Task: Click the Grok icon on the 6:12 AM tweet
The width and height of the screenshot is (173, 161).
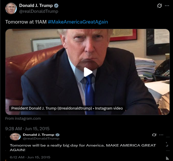Action: point(154,135)
